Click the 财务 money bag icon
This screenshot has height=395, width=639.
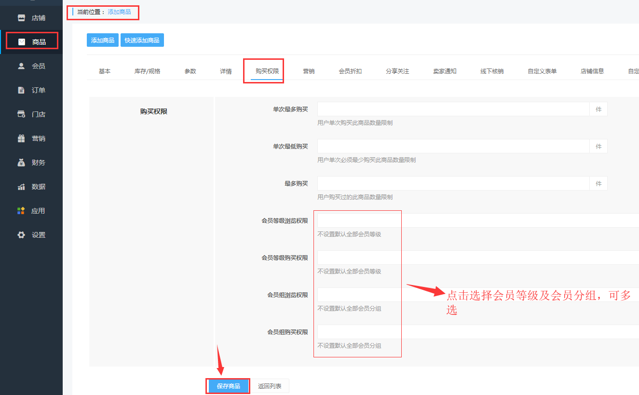click(21, 163)
